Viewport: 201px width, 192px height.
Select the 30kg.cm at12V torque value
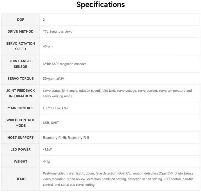pos(56,79)
